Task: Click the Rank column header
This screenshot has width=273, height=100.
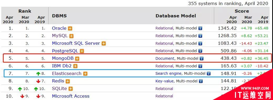Action: [25, 11]
